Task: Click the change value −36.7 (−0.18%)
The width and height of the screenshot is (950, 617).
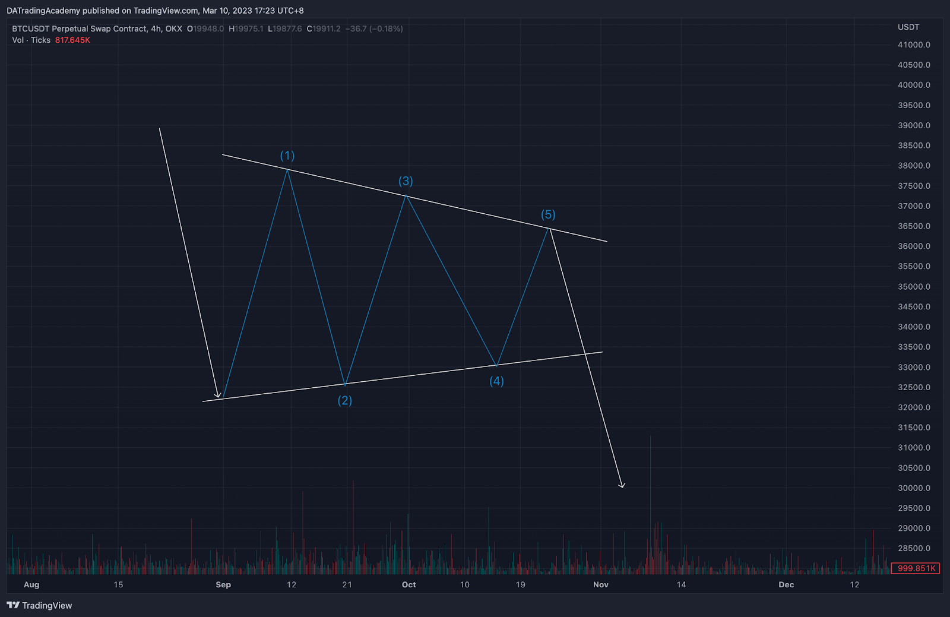Action: tap(374, 29)
